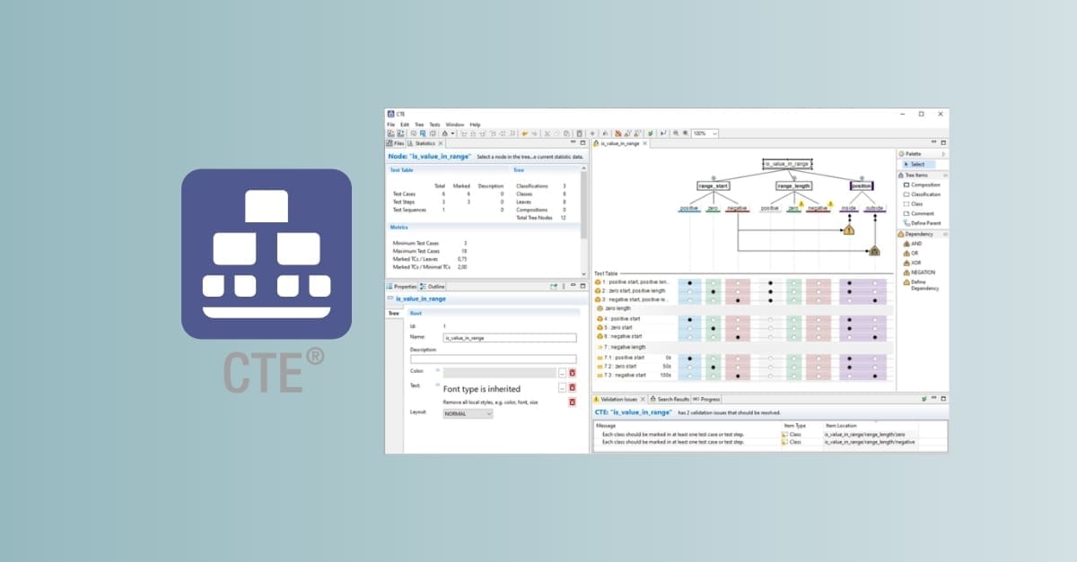Screen dimensions: 1077x562
Task: Delete the Color style with red trash icon
Action: [x=572, y=372]
